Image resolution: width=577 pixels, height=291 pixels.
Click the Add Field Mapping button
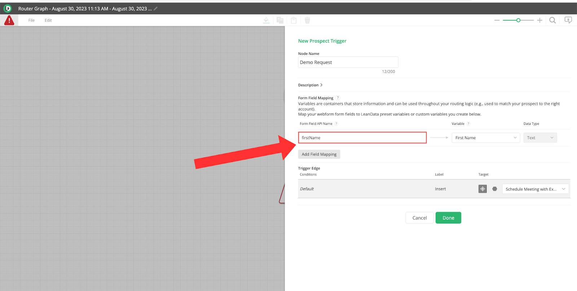coord(319,154)
